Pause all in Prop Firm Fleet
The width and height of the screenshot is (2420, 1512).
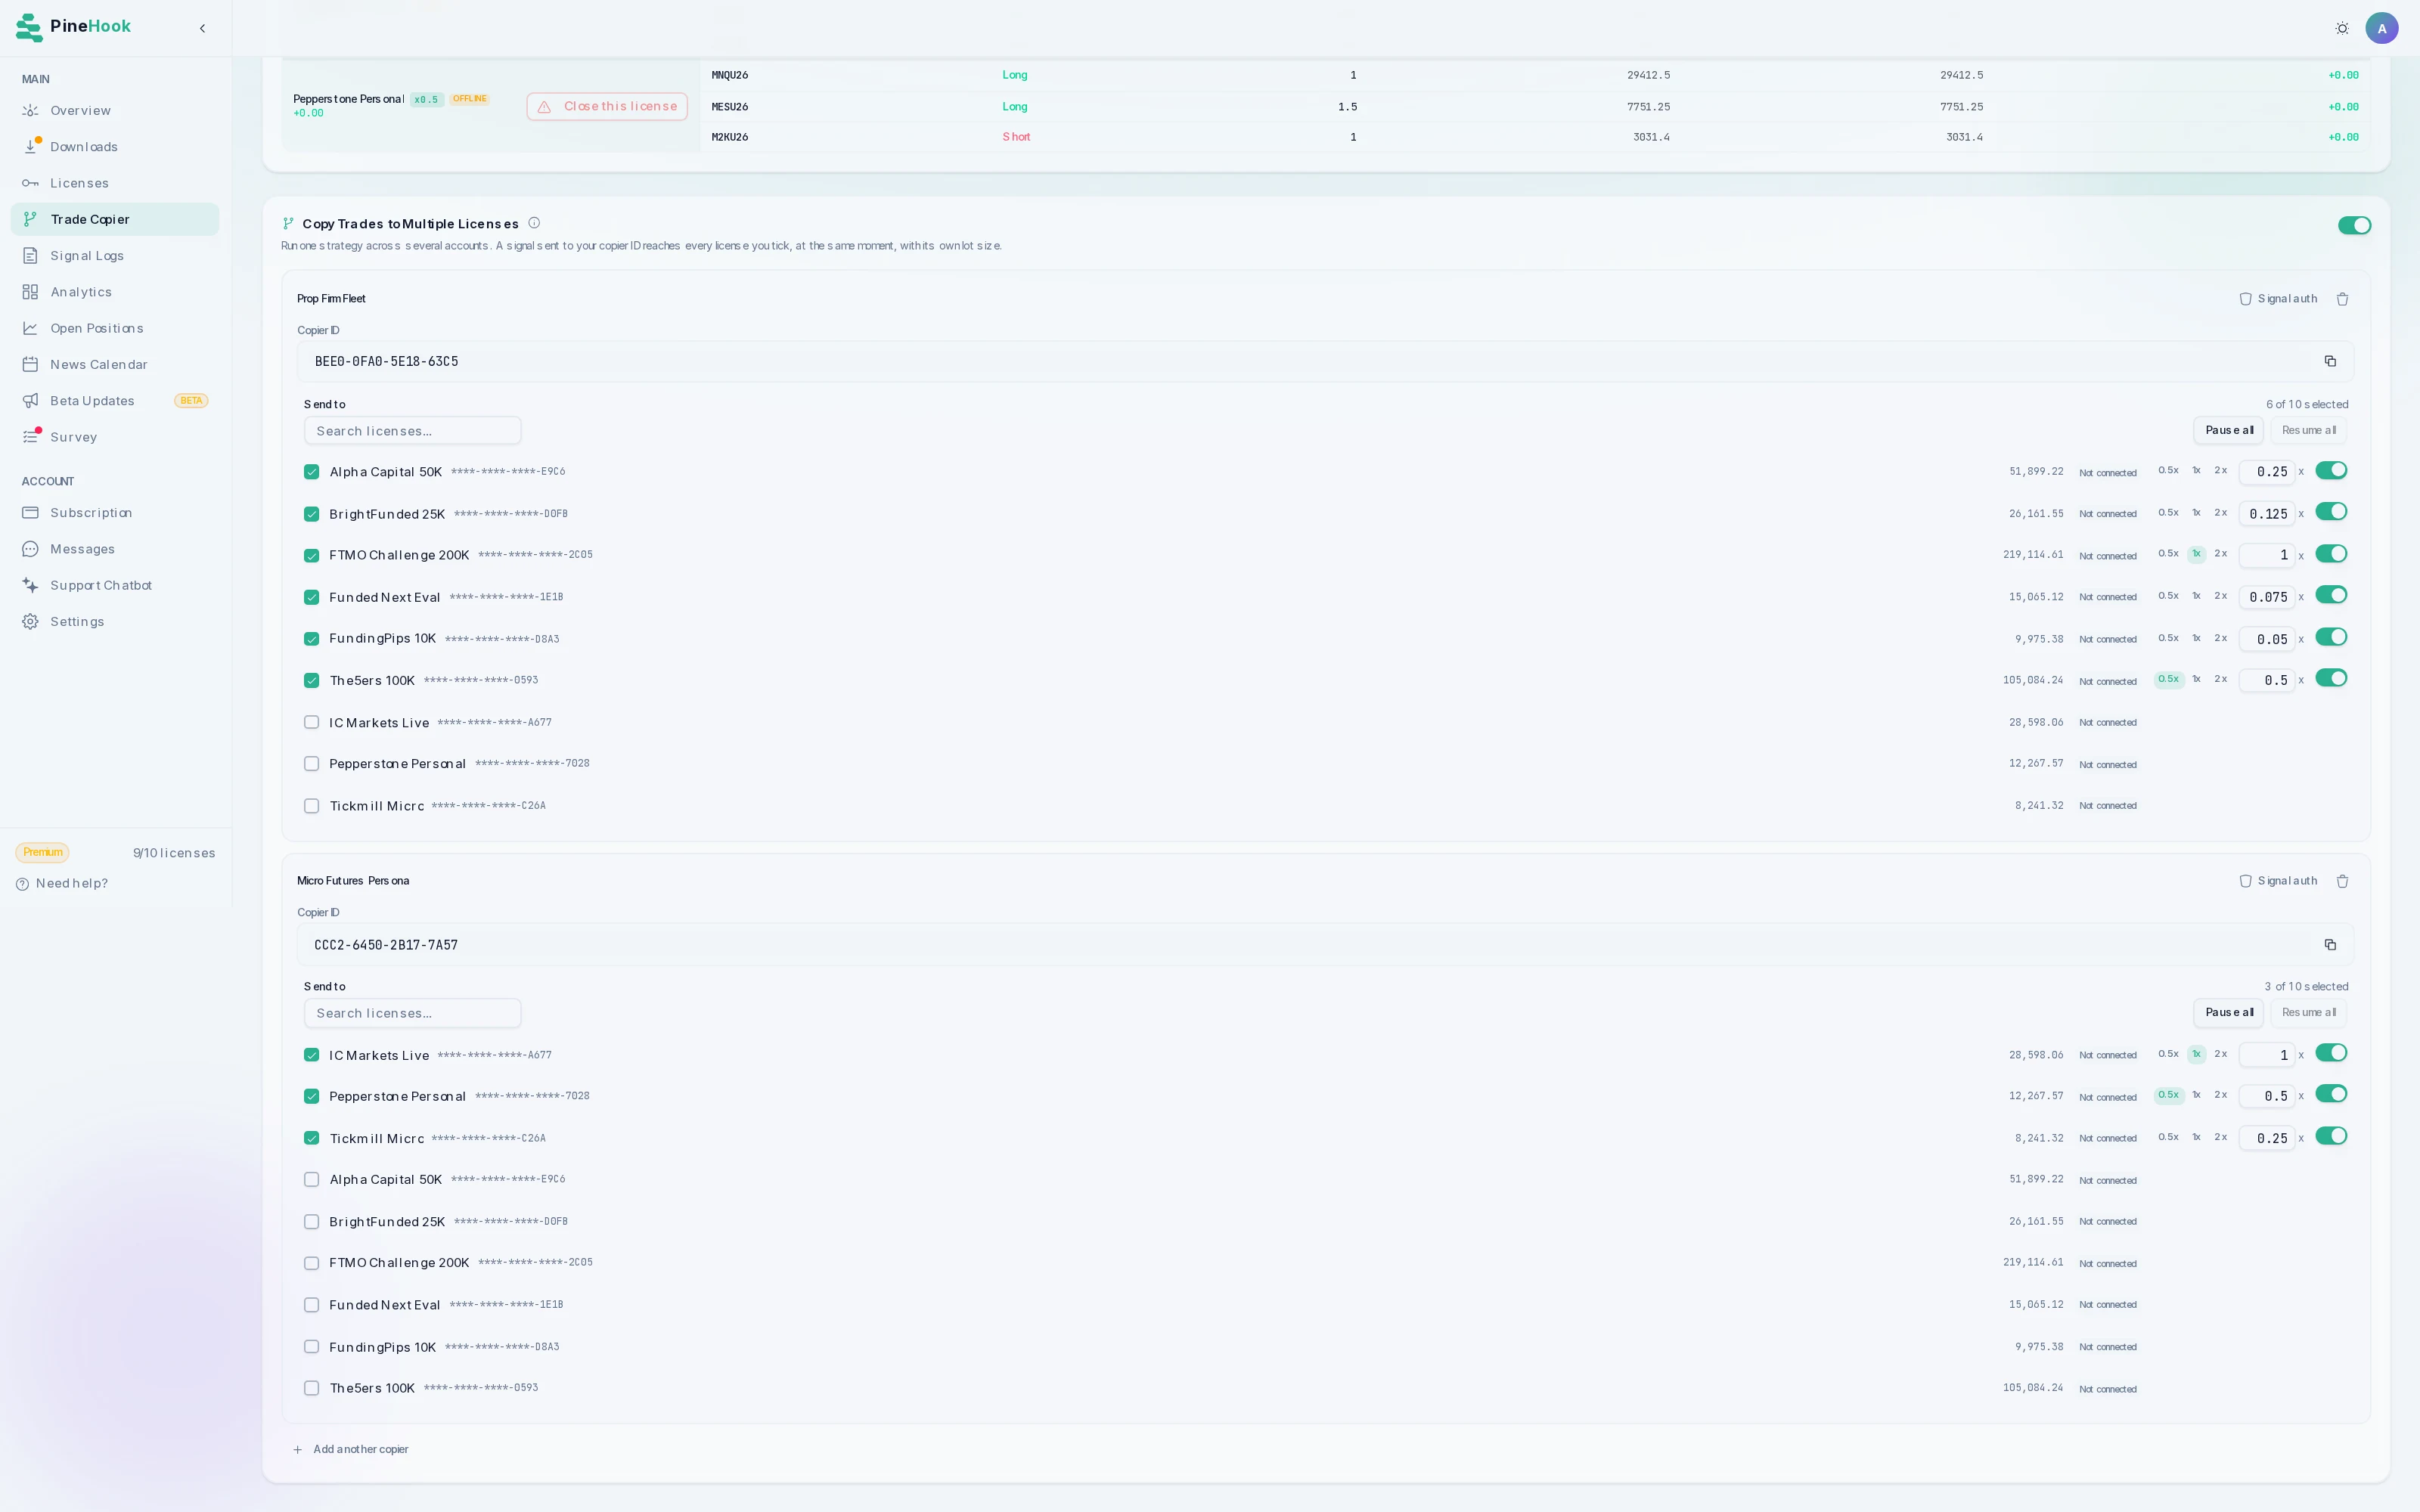coord(2229,430)
